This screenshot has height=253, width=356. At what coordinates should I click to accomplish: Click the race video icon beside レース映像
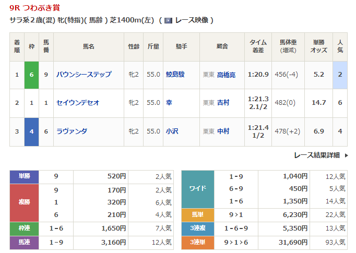tap(168, 20)
